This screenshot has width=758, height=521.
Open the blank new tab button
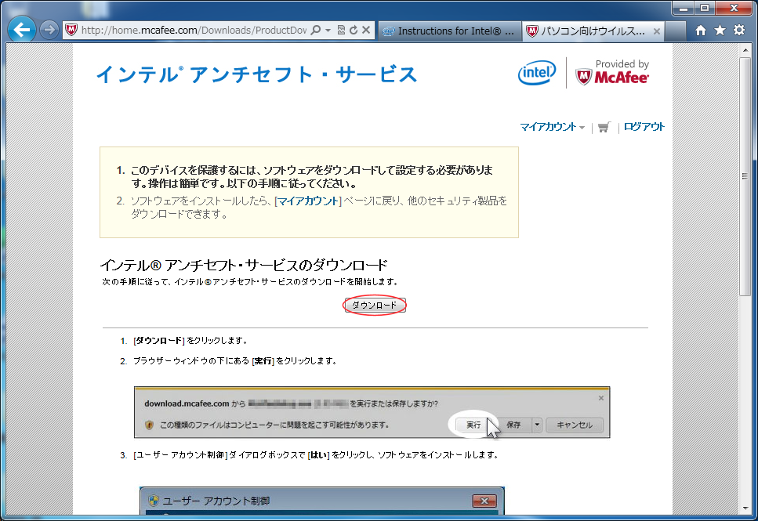[x=675, y=31]
